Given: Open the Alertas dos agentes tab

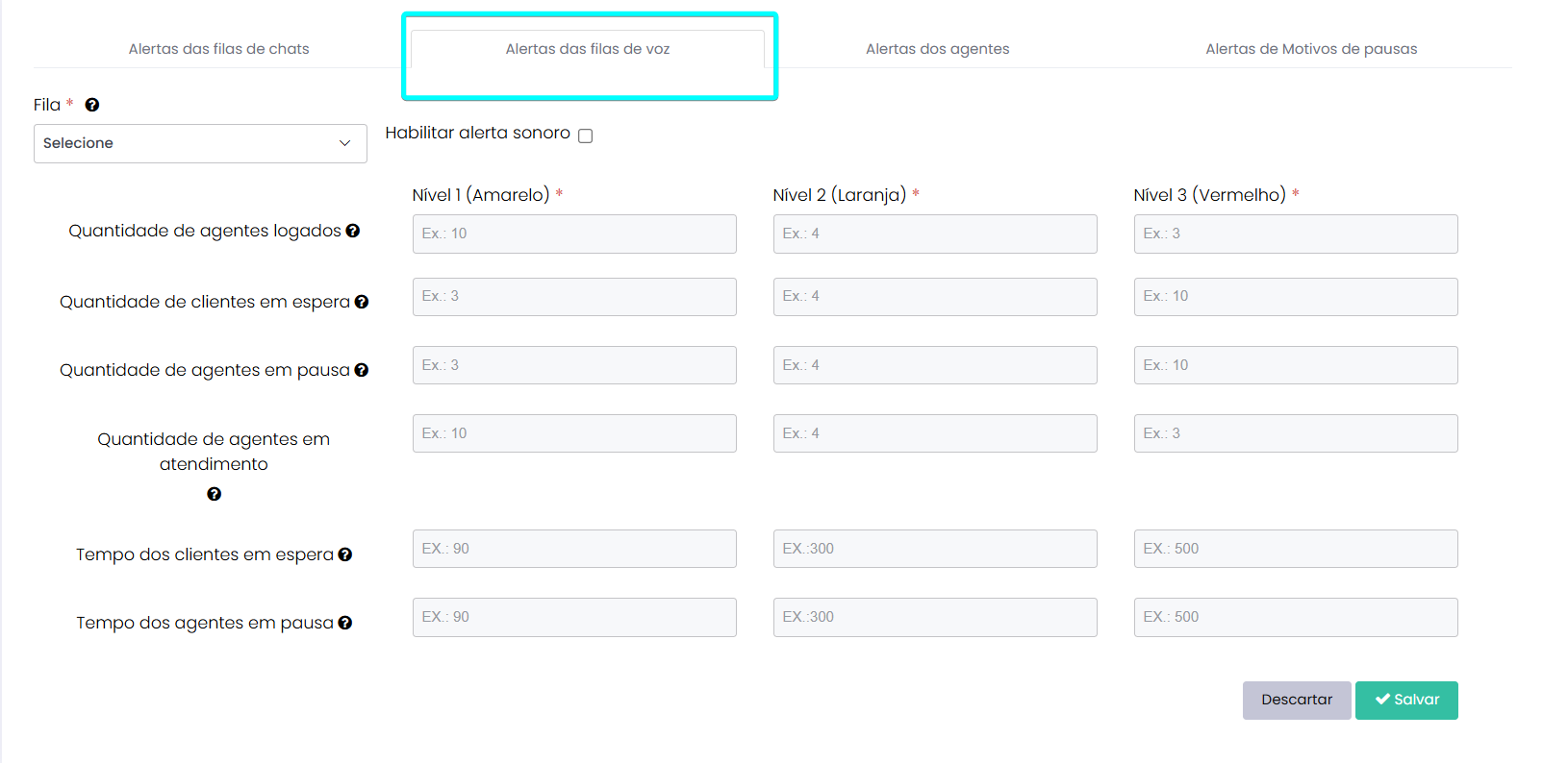Looking at the screenshot, I should pos(937,49).
